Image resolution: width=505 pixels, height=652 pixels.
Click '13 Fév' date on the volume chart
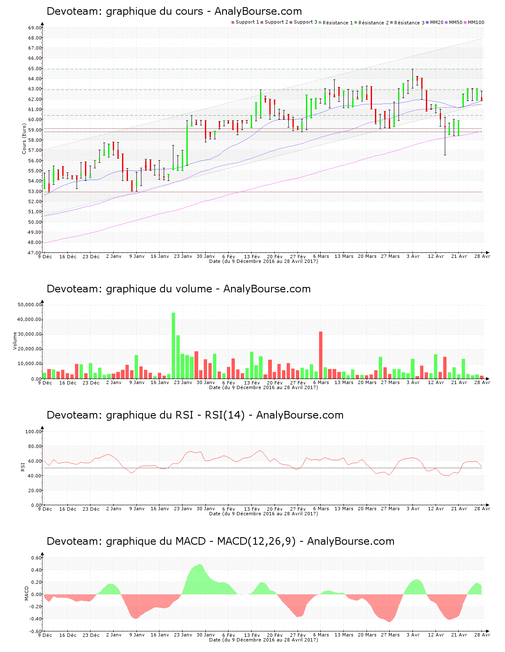click(x=252, y=383)
